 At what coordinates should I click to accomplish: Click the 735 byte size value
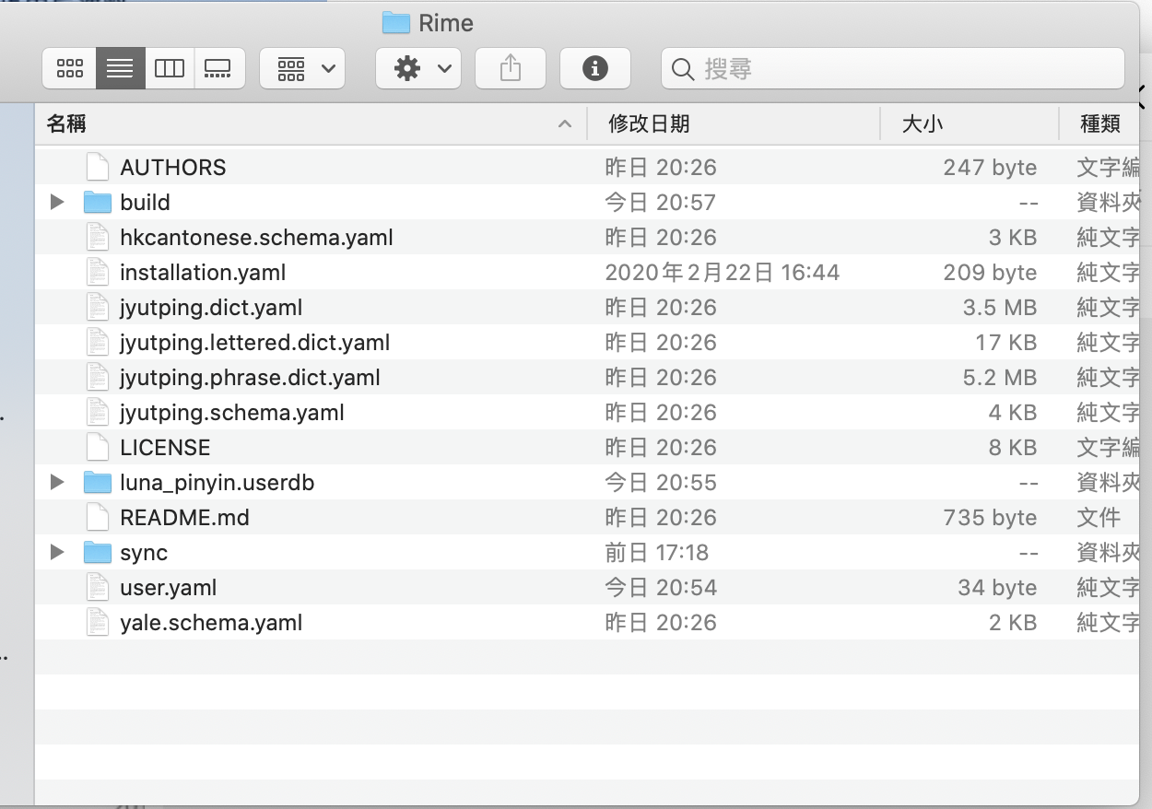pyautogui.click(x=990, y=518)
